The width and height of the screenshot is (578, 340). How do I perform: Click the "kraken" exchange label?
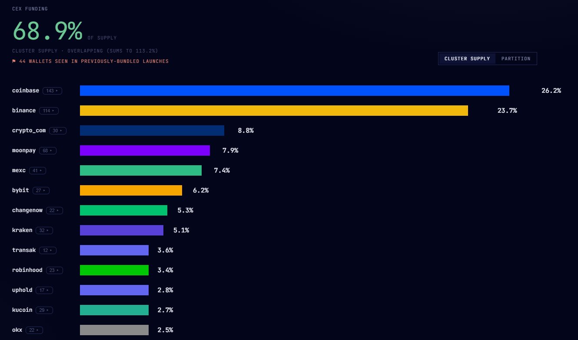tap(22, 230)
